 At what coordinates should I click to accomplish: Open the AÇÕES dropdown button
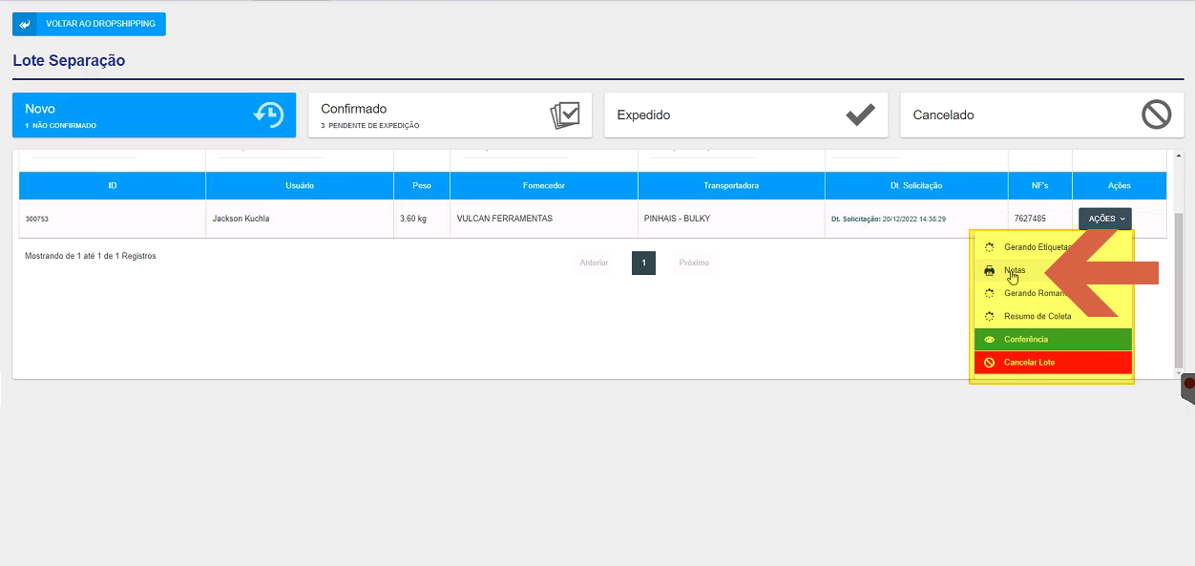point(1105,219)
